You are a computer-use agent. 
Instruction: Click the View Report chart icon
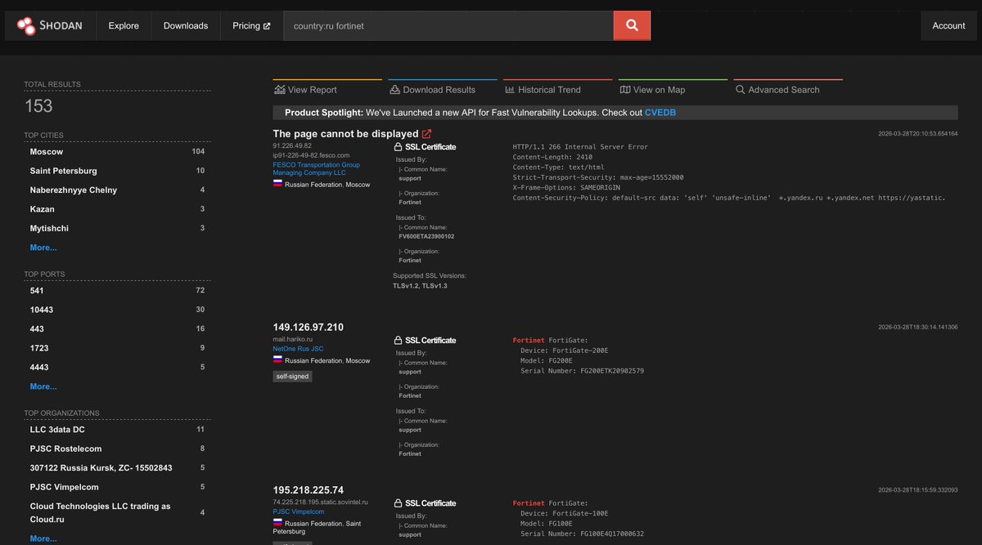coord(280,90)
